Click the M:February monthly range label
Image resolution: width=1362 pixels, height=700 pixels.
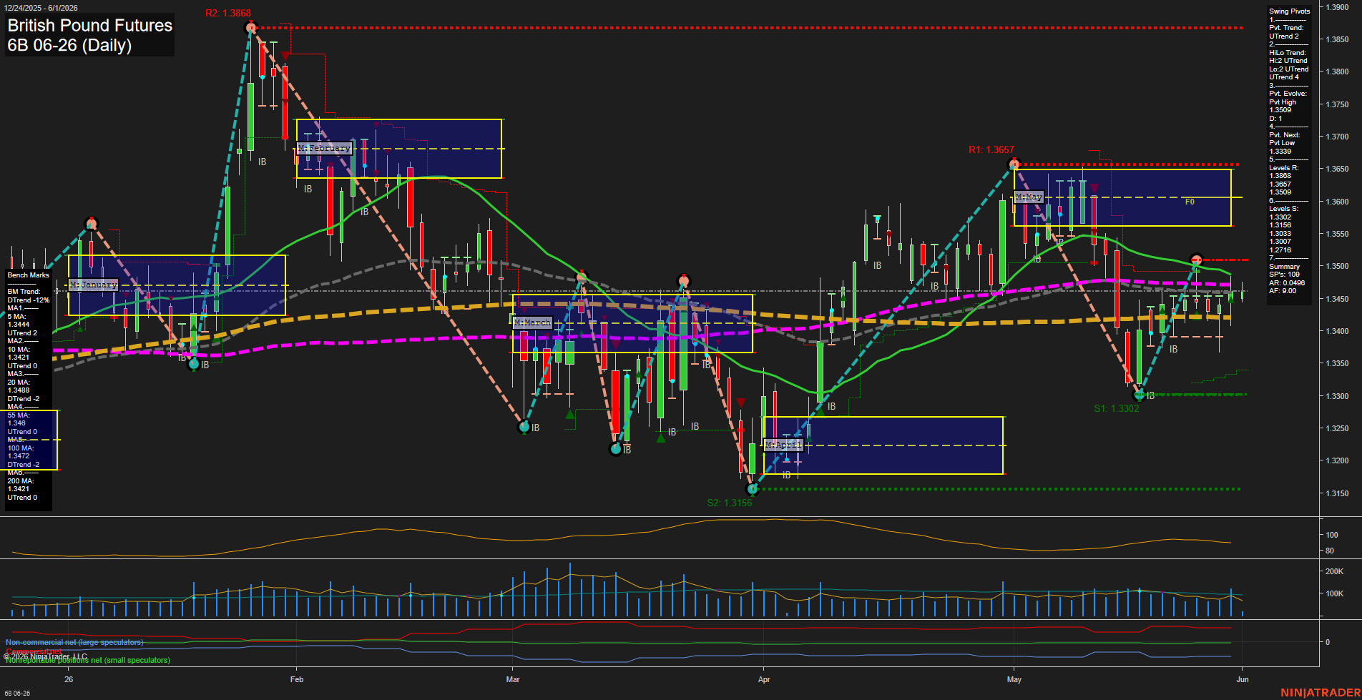click(x=325, y=148)
